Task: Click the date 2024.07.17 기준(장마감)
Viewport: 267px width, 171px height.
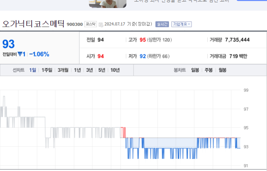Action: tap(128, 24)
